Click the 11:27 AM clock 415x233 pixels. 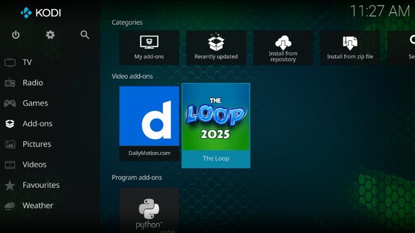[x=380, y=11]
